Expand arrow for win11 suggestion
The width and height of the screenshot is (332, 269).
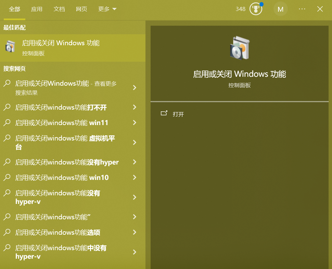click(135, 123)
